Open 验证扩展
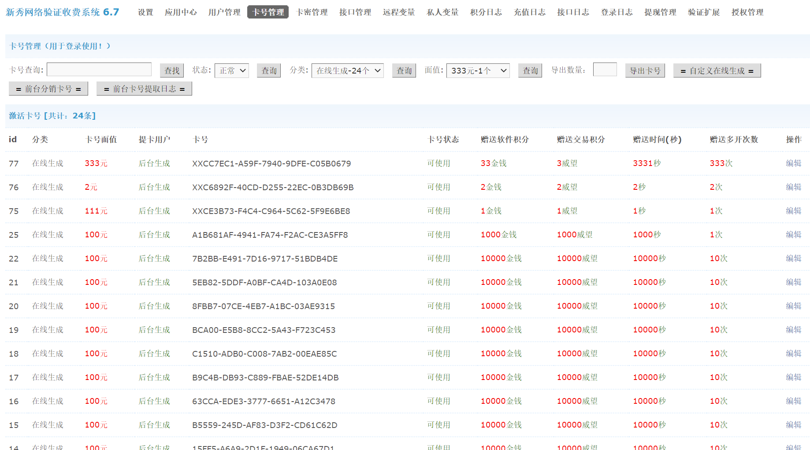Viewport: 810px width, 450px height. (x=704, y=12)
